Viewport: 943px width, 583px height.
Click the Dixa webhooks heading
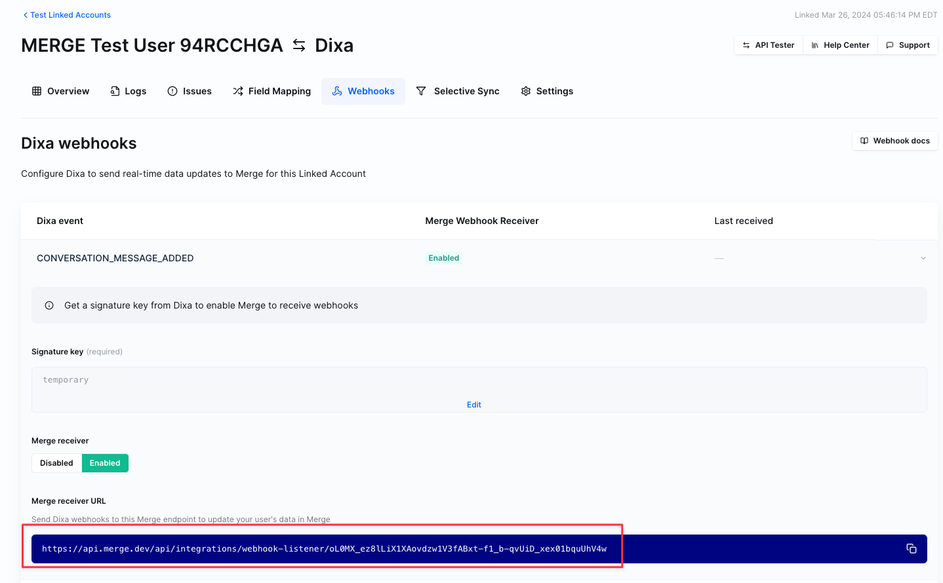pyautogui.click(x=79, y=143)
